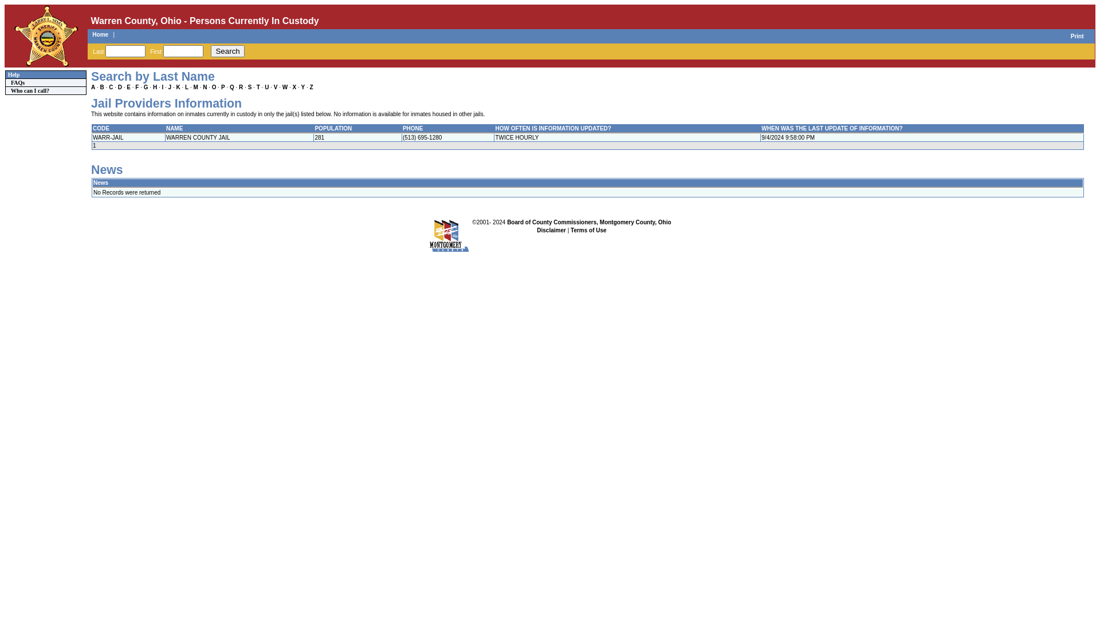Click the Print link
The width and height of the screenshot is (1100, 618).
click(1077, 37)
